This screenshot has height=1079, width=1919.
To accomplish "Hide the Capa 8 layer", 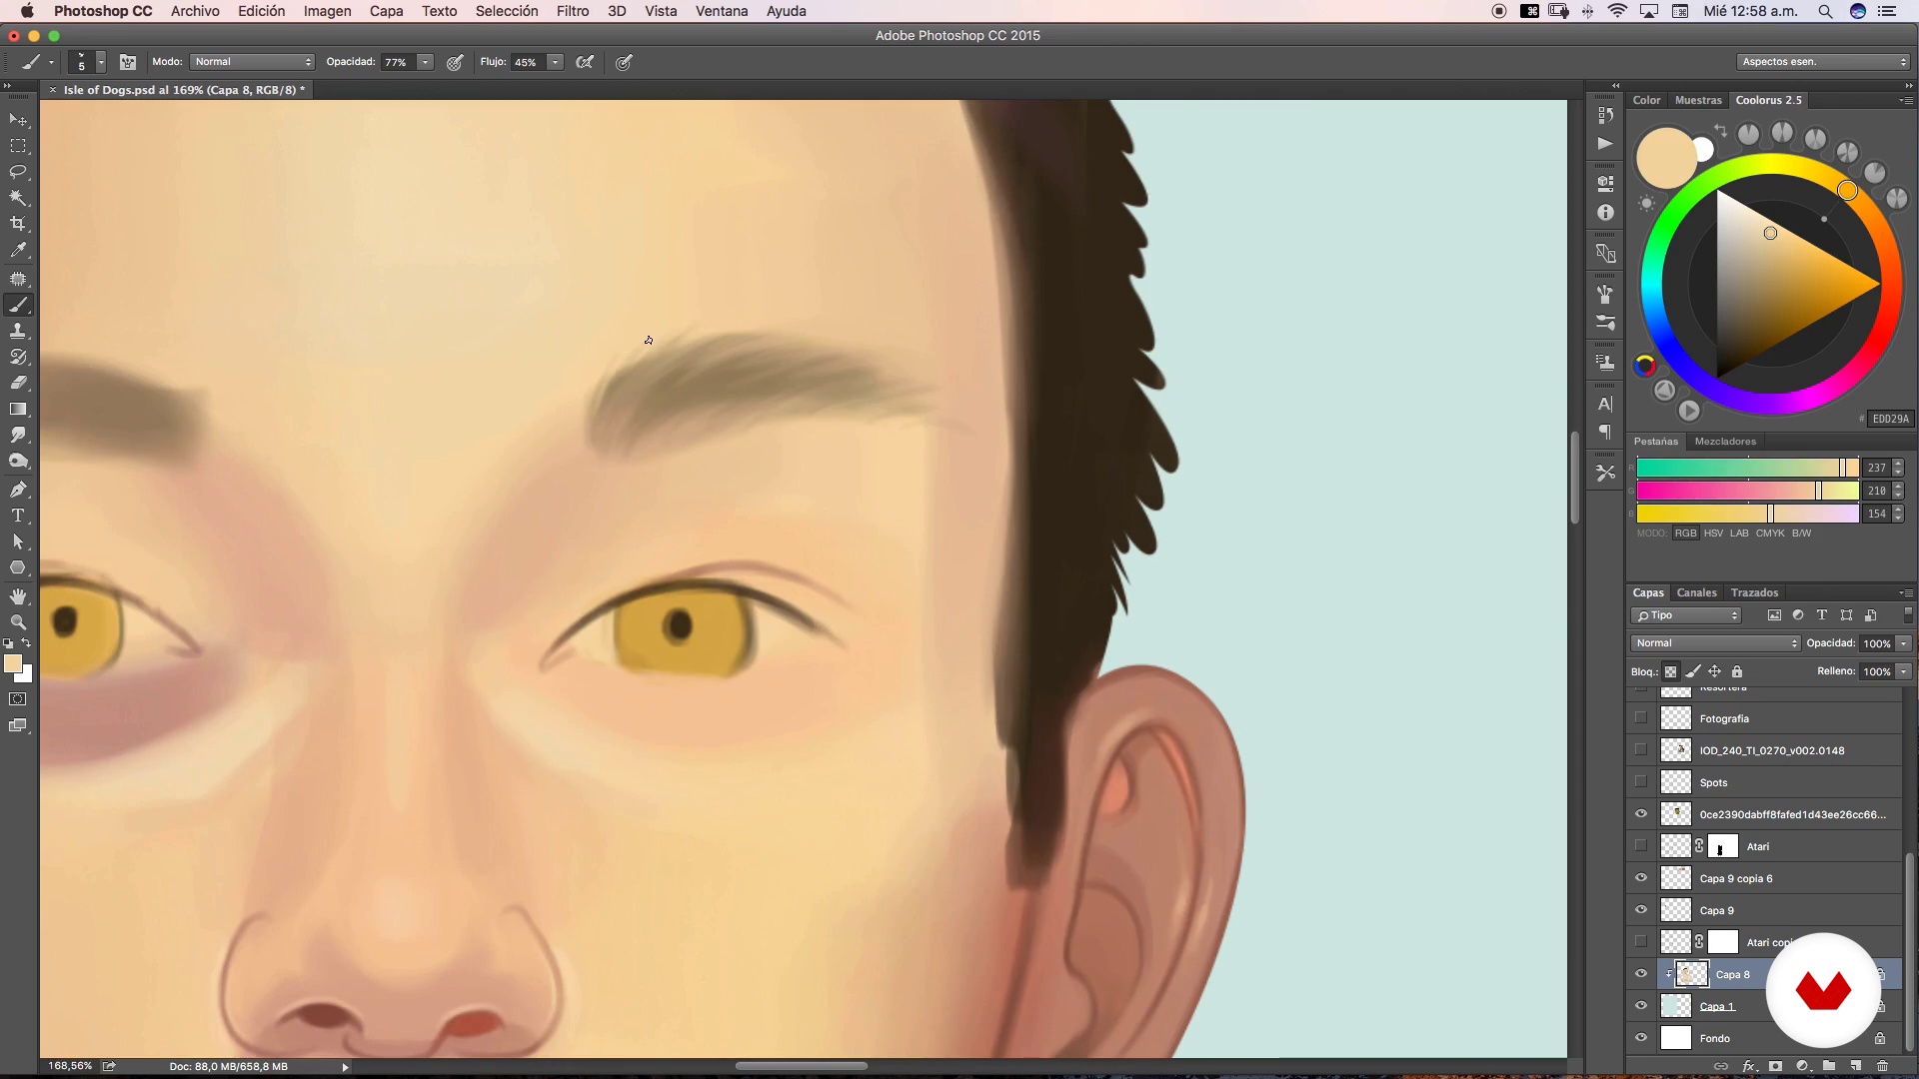I will tap(1641, 974).
